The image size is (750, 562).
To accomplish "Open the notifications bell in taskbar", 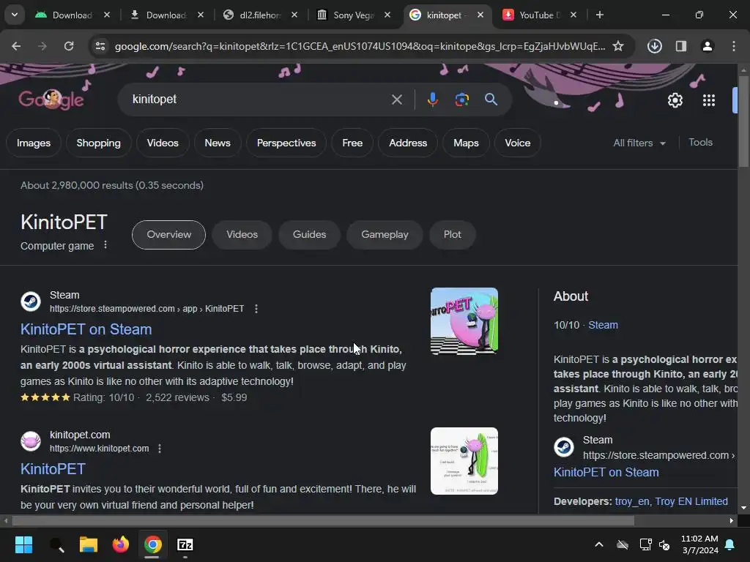I will click(730, 544).
